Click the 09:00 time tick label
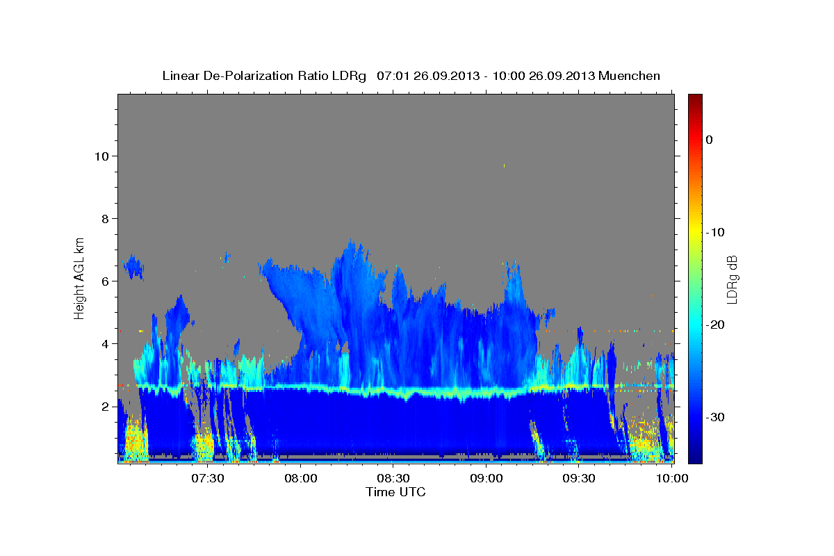The width and height of the screenshot is (834, 556). coord(486,479)
